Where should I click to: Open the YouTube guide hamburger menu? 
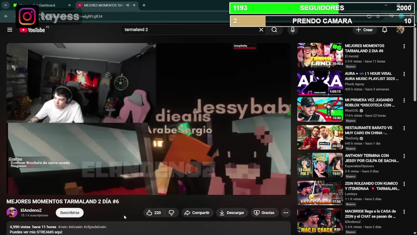10,30
